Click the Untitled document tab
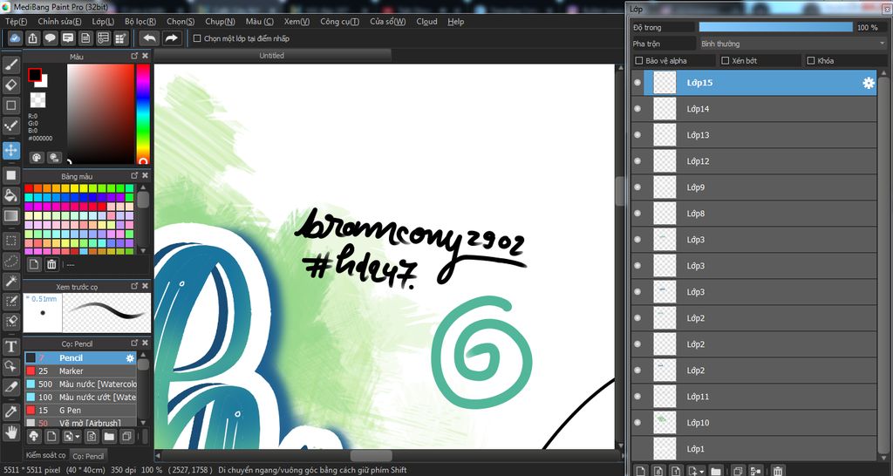This screenshot has width=893, height=476. tap(272, 55)
